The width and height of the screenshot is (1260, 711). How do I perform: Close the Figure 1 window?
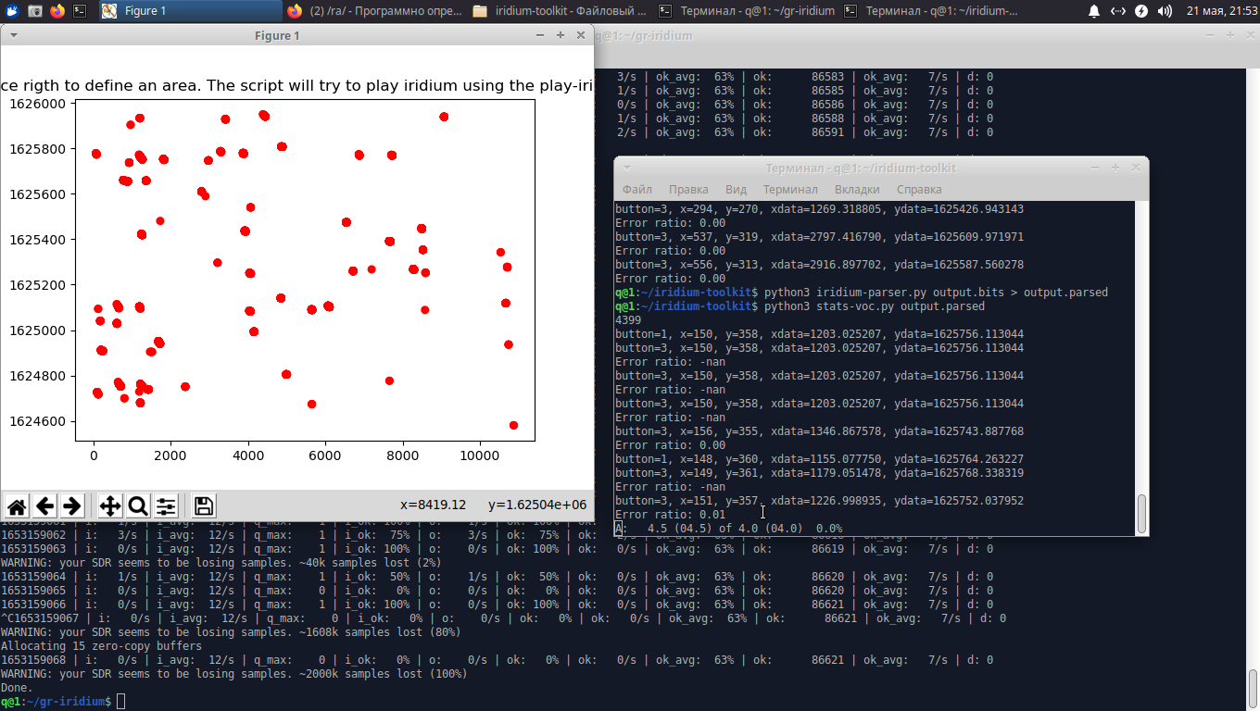(581, 35)
